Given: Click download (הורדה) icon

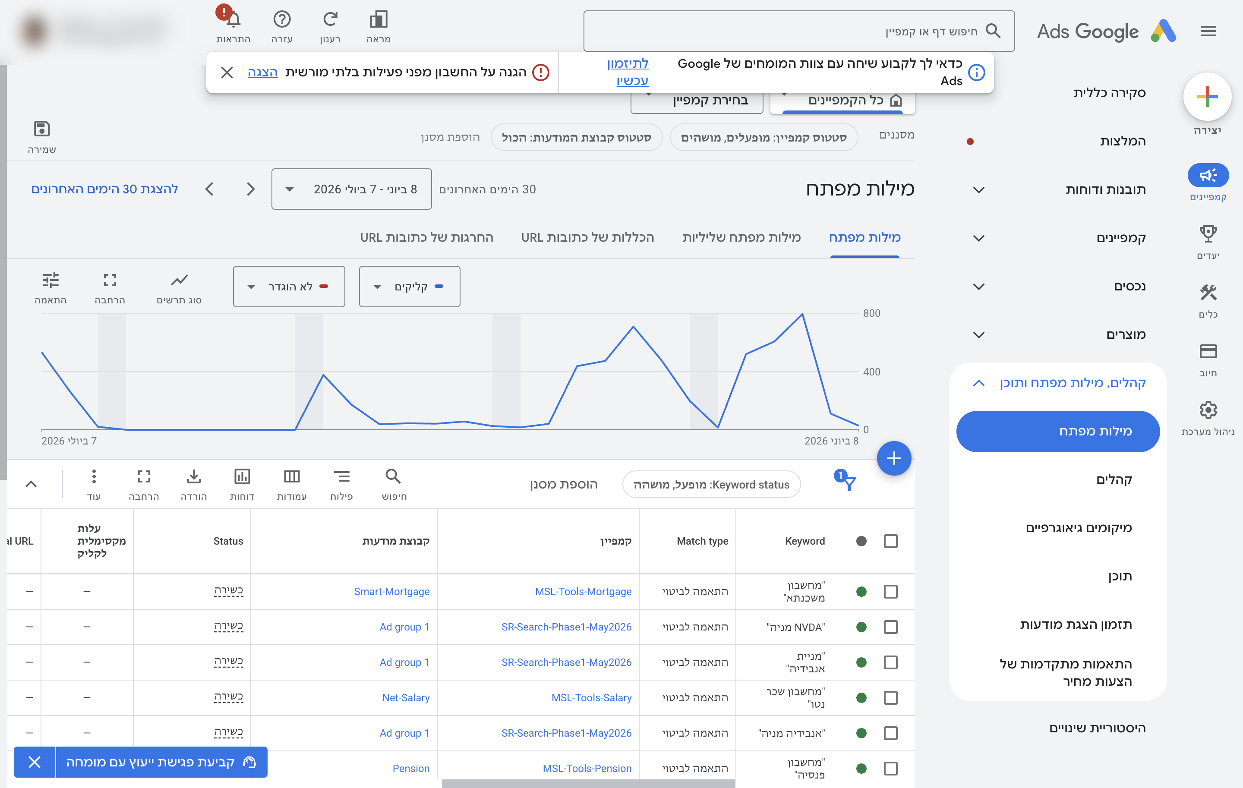Looking at the screenshot, I should (x=194, y=476).
